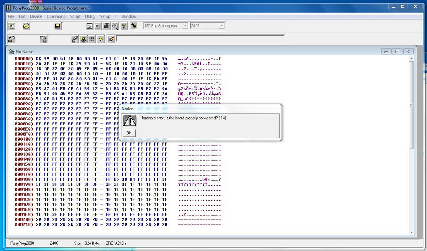
Task: Click the Print toolbar icon
Action: (x=107, y=26)
